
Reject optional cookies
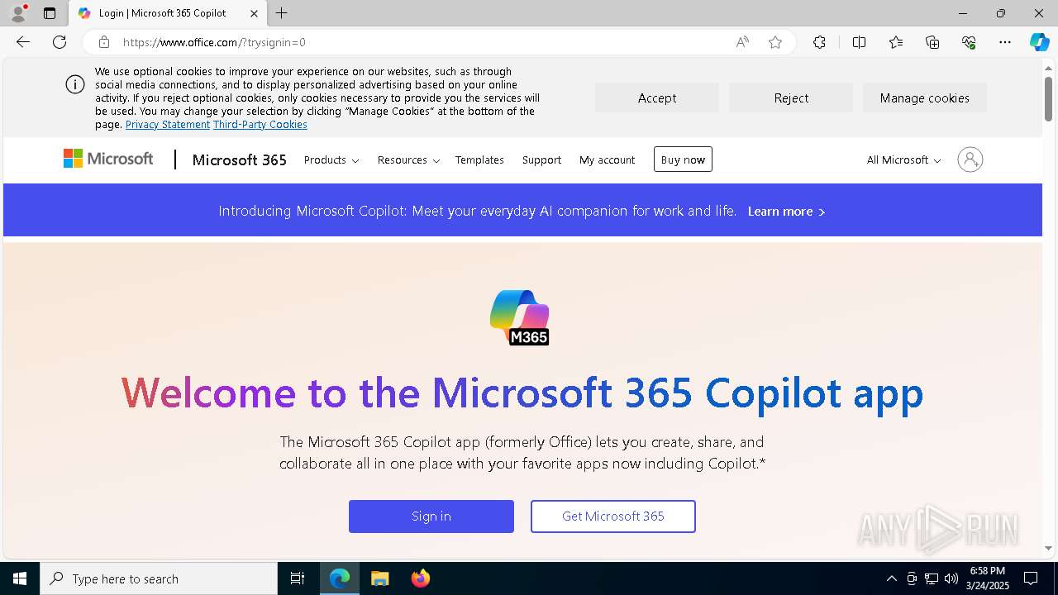click(x=791, y=98)
